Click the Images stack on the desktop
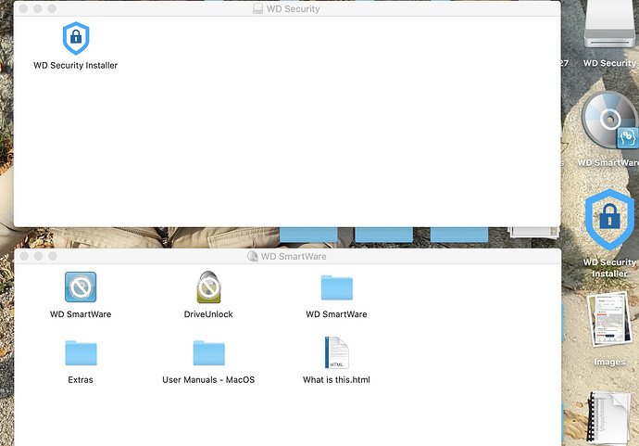The width and height of the screenshot is (639, 446). (x=608, y=319)
